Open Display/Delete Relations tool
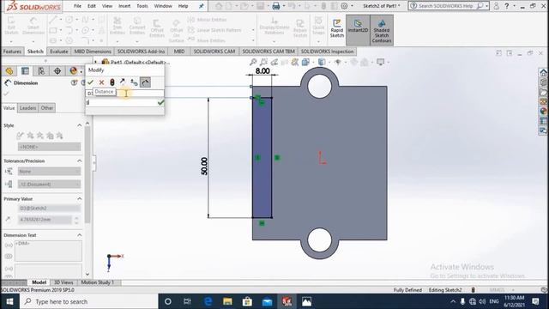549x309 pixels. (274, 27)
